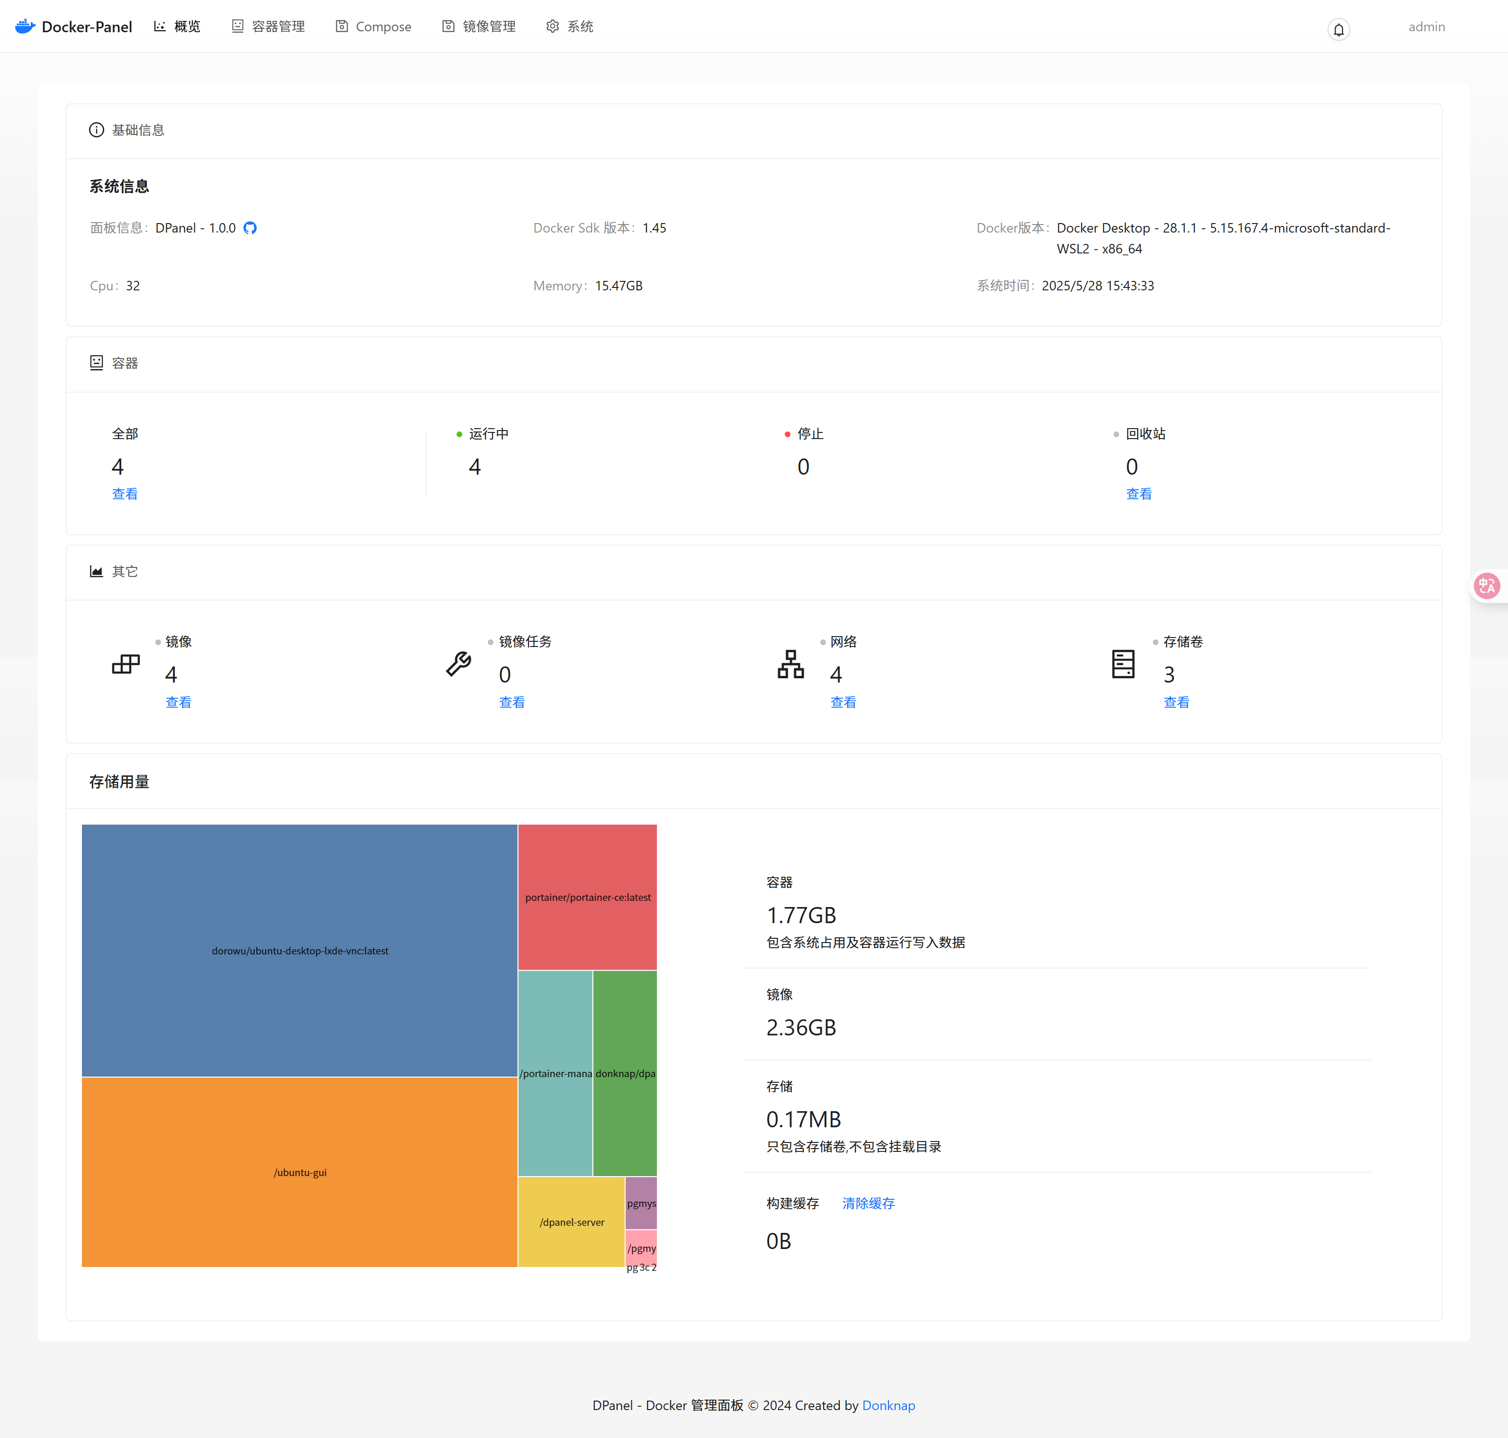Open the 容器管理 menu
This screenshot has height=1438, width=1508.
pyautogui.click(x=269, y=26)
